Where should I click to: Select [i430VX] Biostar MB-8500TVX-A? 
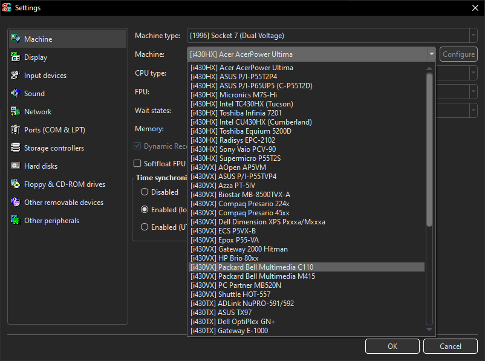click(307, 195)
